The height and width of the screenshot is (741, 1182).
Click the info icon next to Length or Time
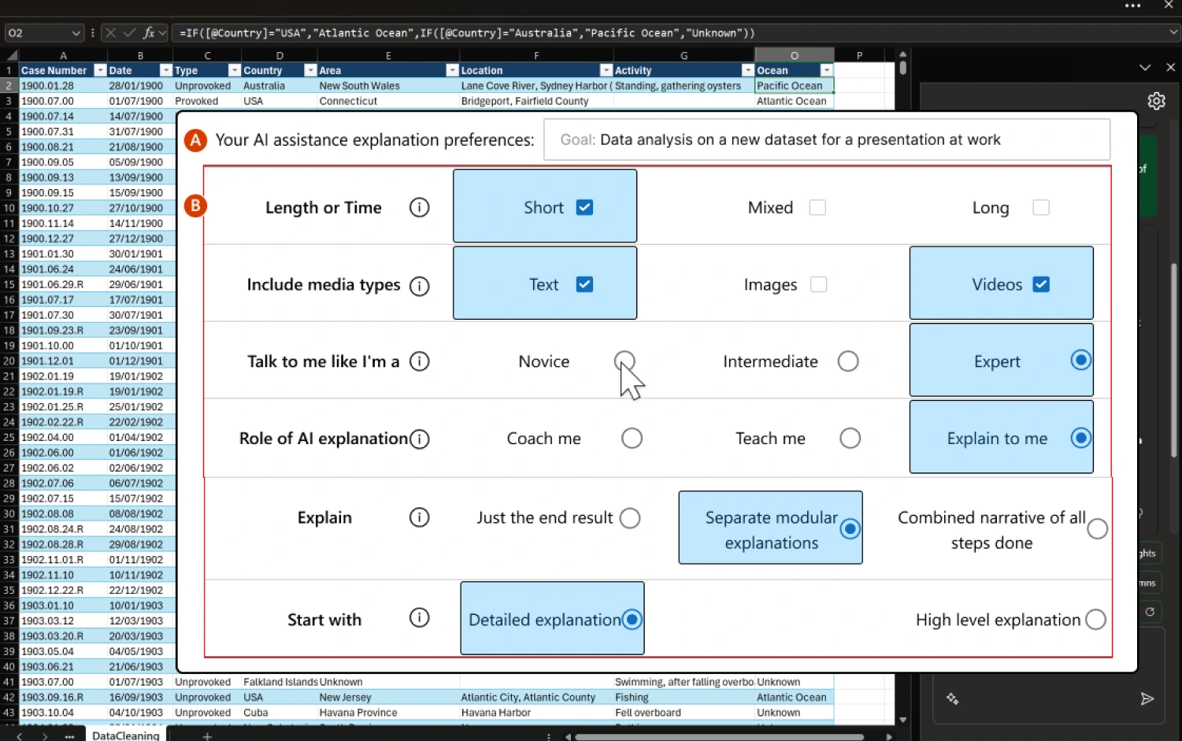point(419,207)
